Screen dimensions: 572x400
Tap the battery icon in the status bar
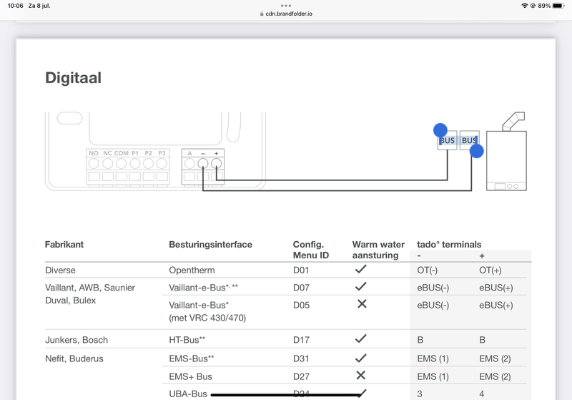click(x=558, y=6)
